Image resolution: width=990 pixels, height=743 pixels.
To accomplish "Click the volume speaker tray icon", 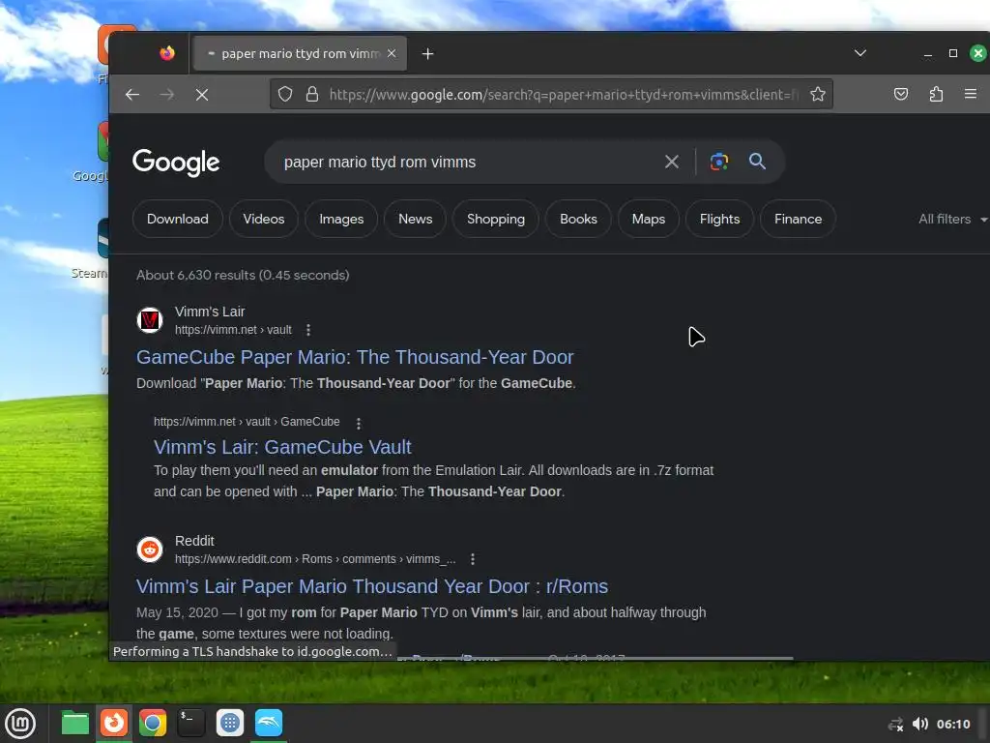I will 920,724.
